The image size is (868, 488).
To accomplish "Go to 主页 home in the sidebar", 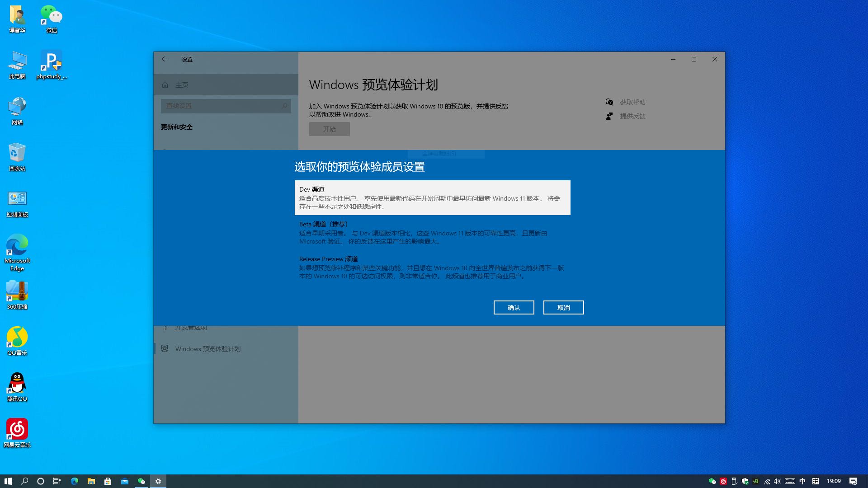I will (182, 85).
